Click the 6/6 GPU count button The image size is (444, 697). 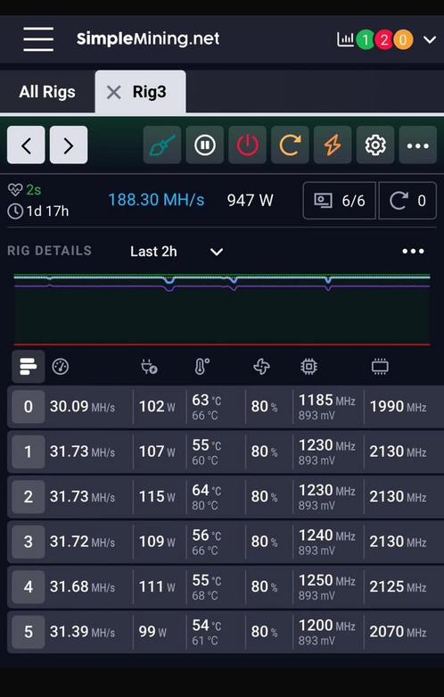click(x=339, y=201)
